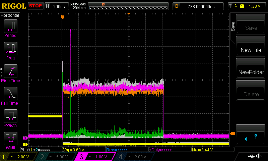The image size is (268, 161).
Task: Click the New File button
Action: (251, 50)
